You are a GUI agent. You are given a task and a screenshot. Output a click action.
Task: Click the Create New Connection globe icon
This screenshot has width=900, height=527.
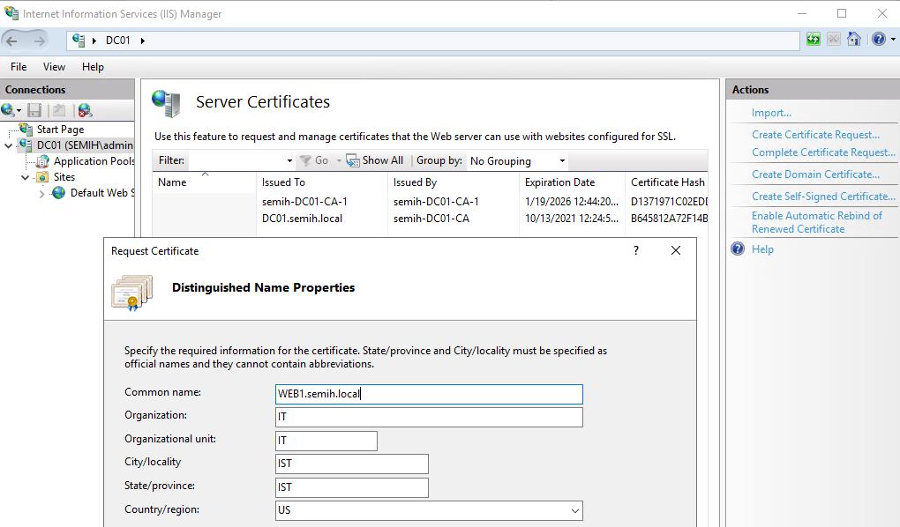[8, 110]
